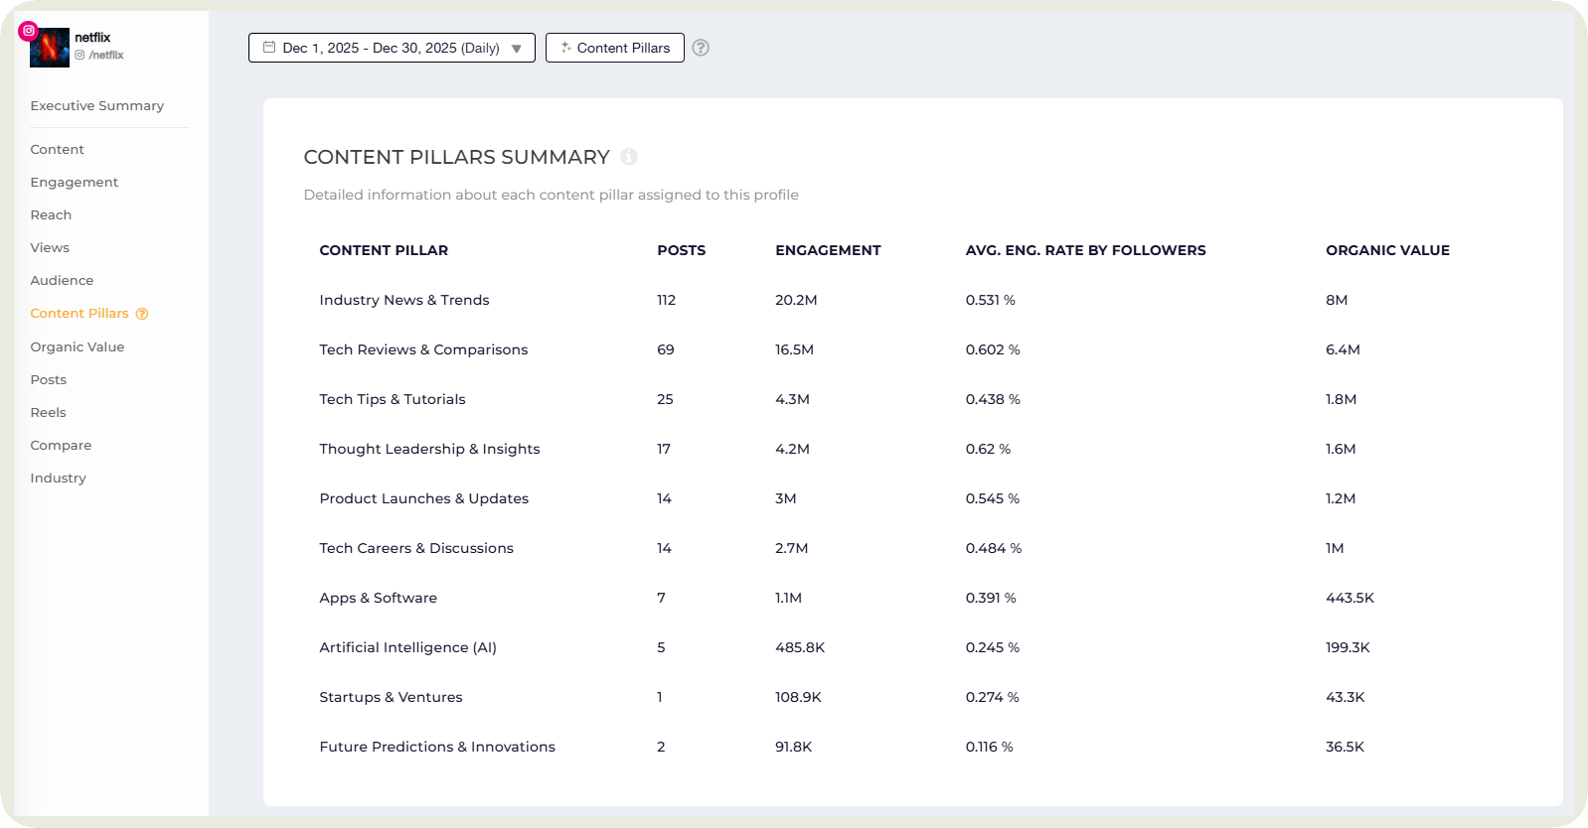Select Reach in the sidebar

point(51,215)
